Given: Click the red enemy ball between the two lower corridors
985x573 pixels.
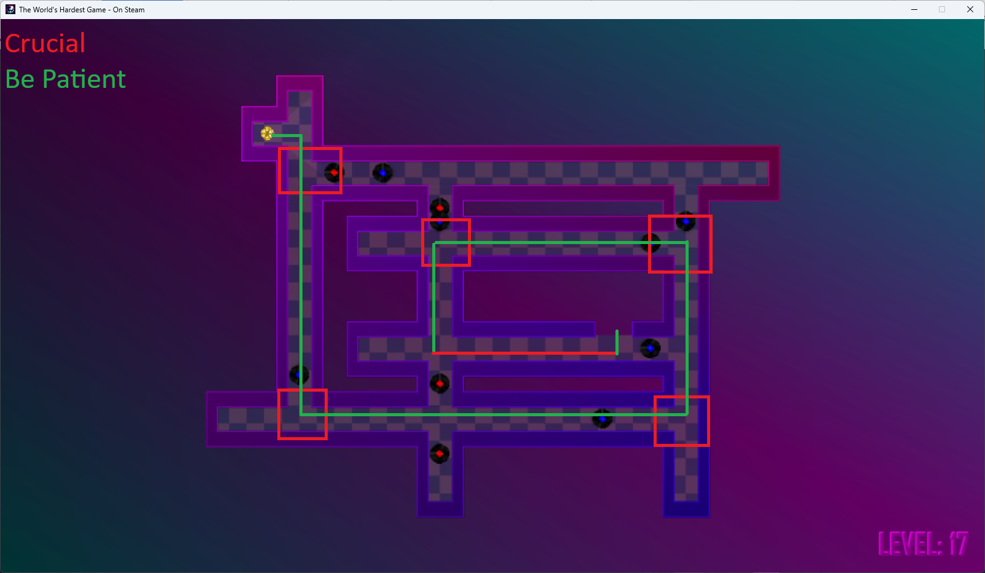Looking at the screenshot, I should coord(440,384).
